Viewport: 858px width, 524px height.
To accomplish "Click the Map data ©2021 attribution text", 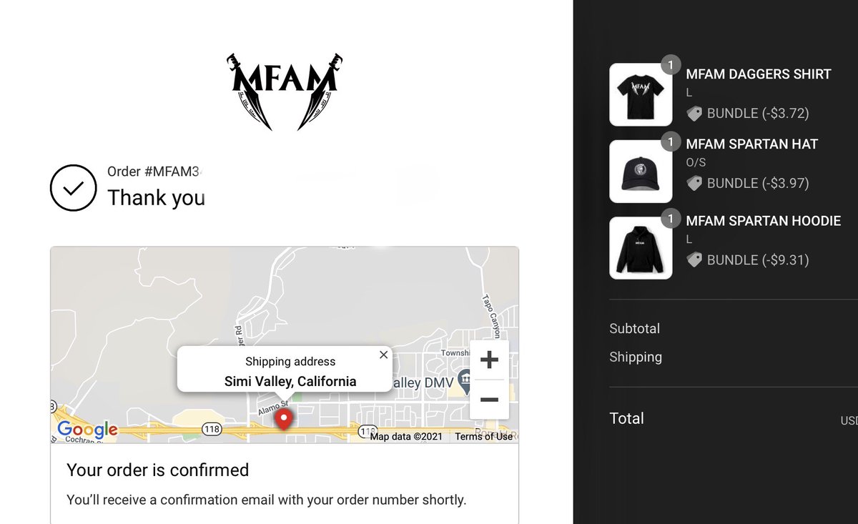I will (x=406, y=436).
